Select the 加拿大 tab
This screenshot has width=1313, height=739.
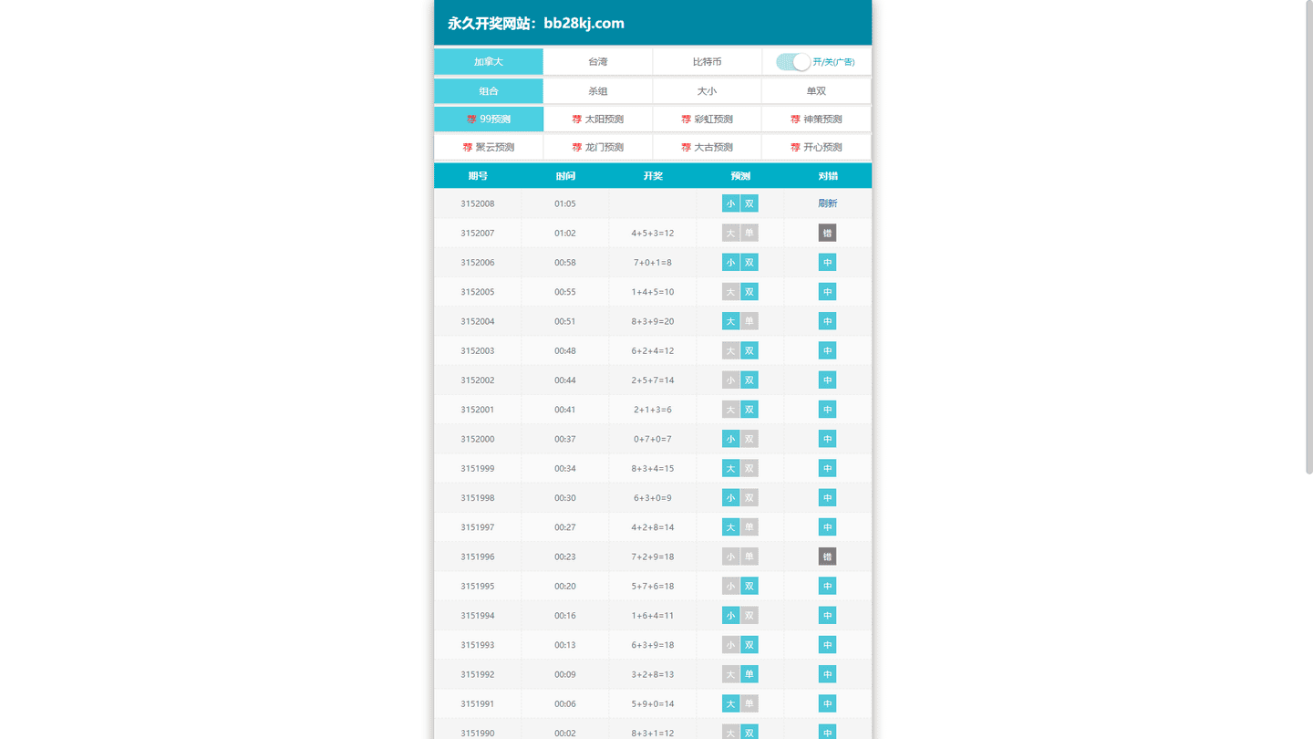click(489, 62)
